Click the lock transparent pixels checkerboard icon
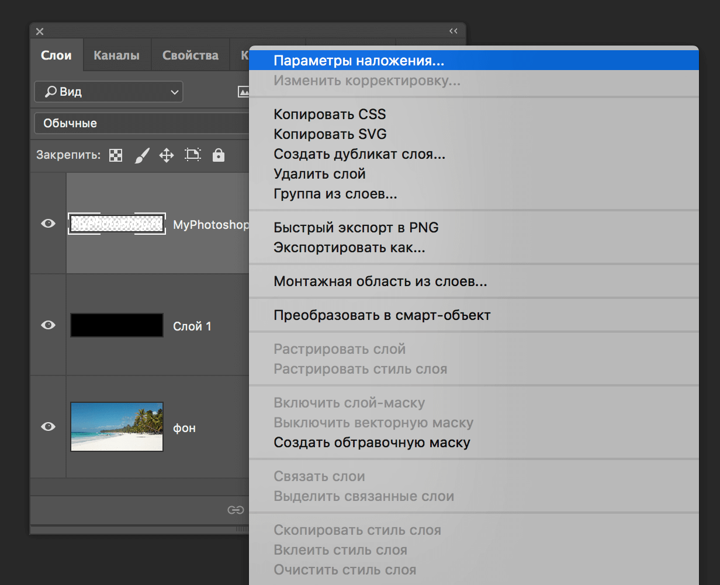The height and width of the screenshot is (585, 720). [x=116, y=155]
